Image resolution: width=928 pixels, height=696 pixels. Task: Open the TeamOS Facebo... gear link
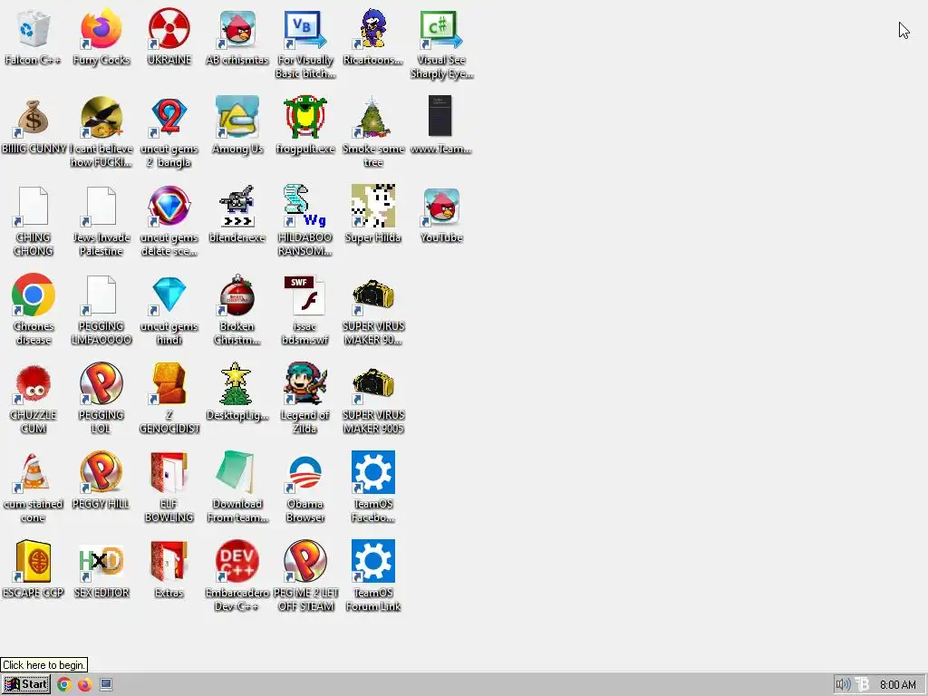pyautogui.click(x=373, y=472)
